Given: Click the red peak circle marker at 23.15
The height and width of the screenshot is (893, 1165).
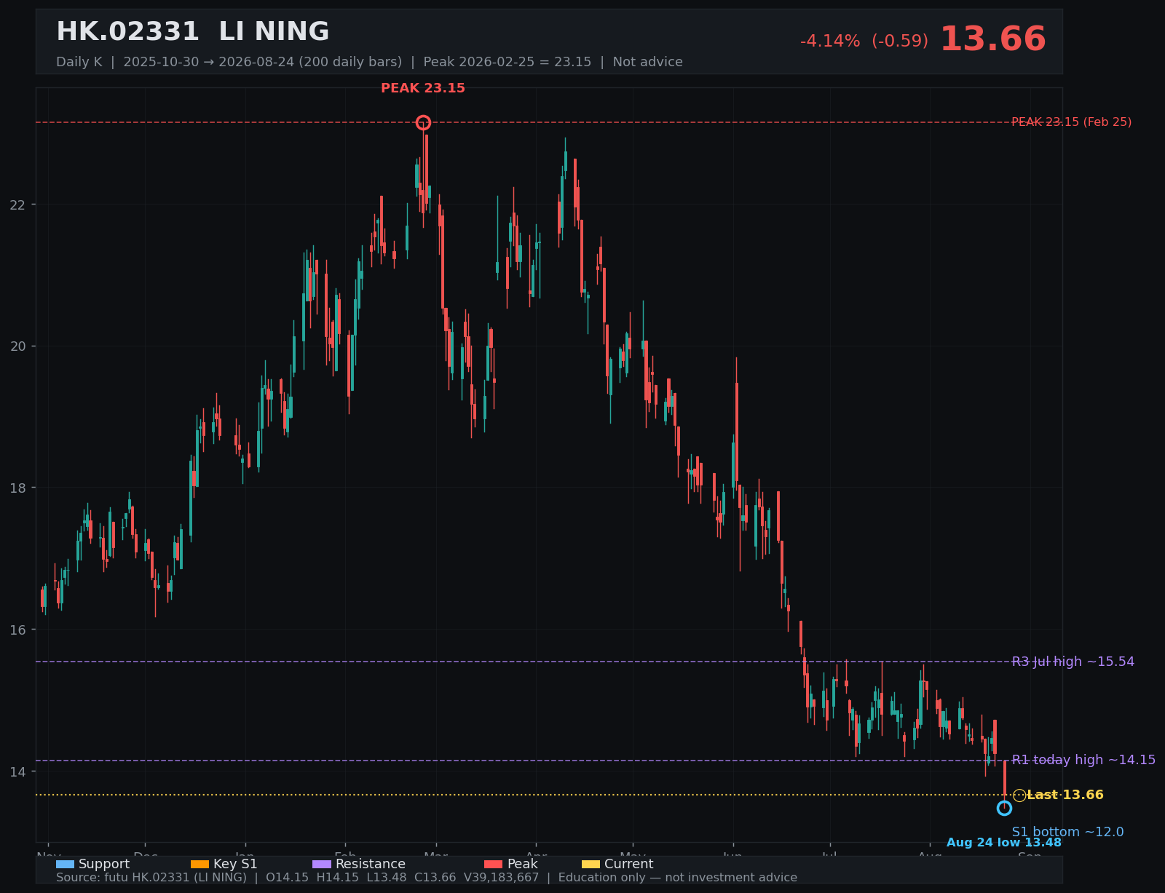Looking at the screenshot, I should coord(423,122).
